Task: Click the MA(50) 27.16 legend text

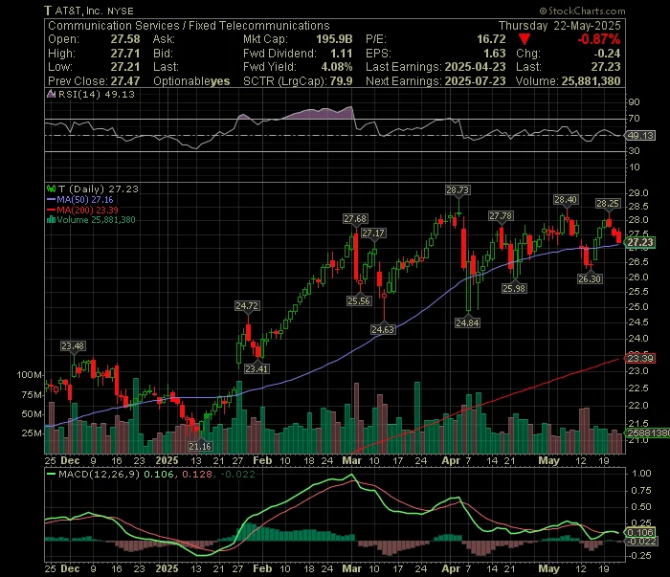Action: point(84,200)
